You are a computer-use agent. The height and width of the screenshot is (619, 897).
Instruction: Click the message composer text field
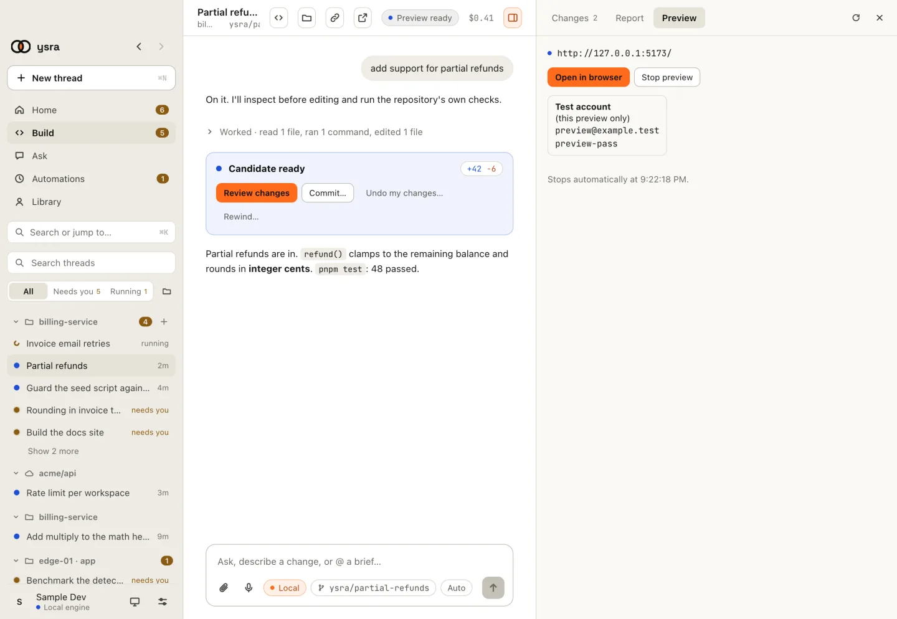point(359,562)
